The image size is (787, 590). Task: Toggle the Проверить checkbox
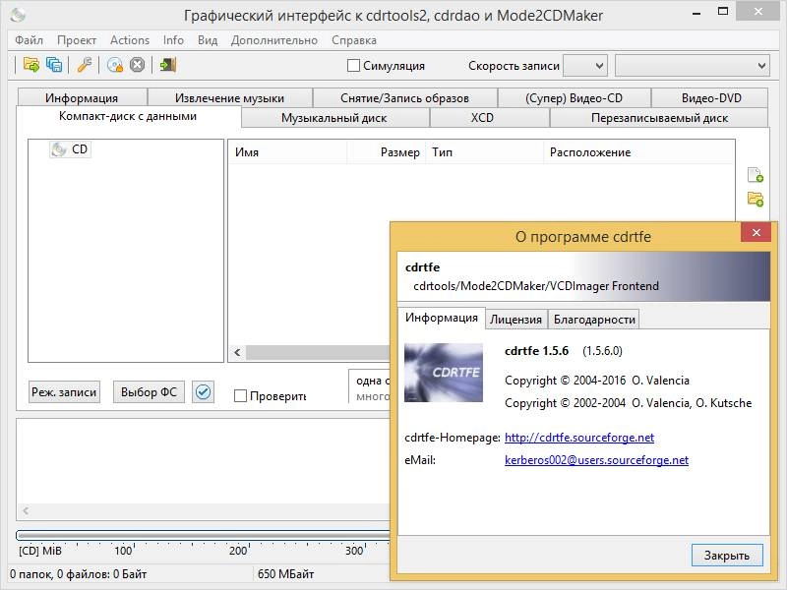pyautogui.click(x=240, y=396)
